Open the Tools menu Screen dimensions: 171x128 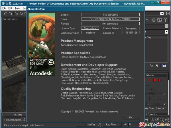(17, 8)
